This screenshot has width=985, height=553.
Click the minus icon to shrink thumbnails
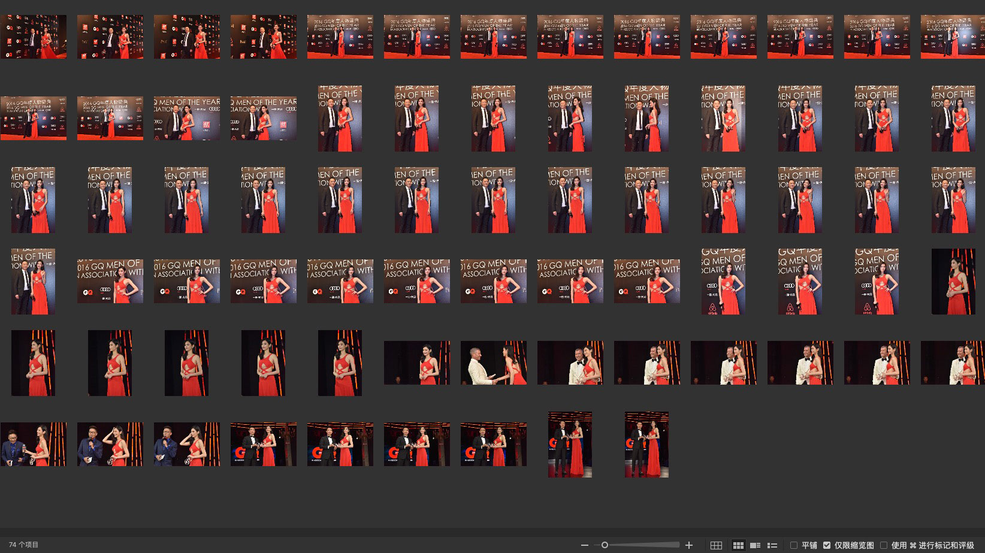pyautogui.click(x=585, y=545)
